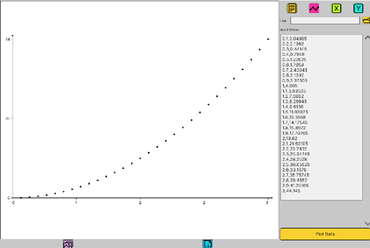Image resolution: width=370 pixels, height=248 pixels.
Task: Click the data row "1.9,17.70705"
Action: coord(295,133)
